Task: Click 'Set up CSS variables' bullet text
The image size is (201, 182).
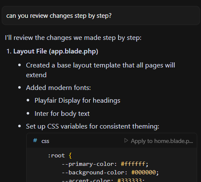Action: tap(93, 126)
